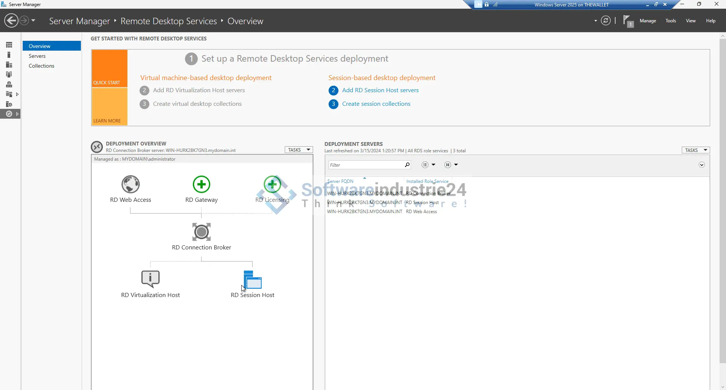726x390 pixels.
Task: Click the Filter text box
Action: click(365, 165)
